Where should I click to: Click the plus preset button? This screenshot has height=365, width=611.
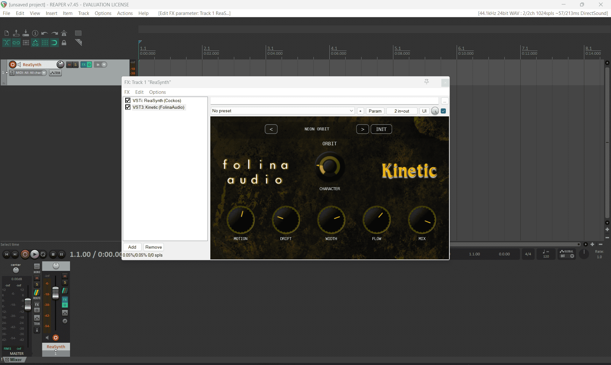[360, 111]
